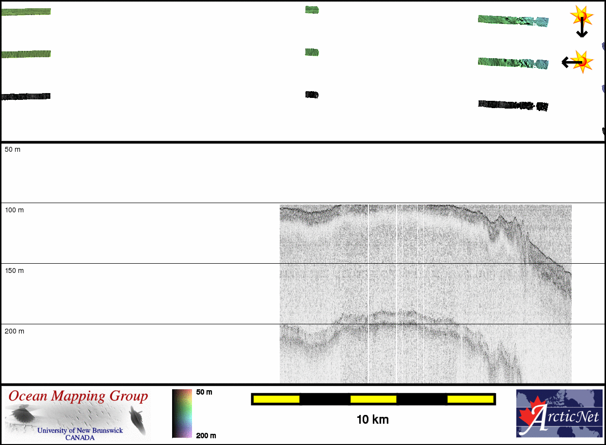606x445 pixels.
Task: Click the '150 m' depth axis label
Action: [x=14, y=270]
